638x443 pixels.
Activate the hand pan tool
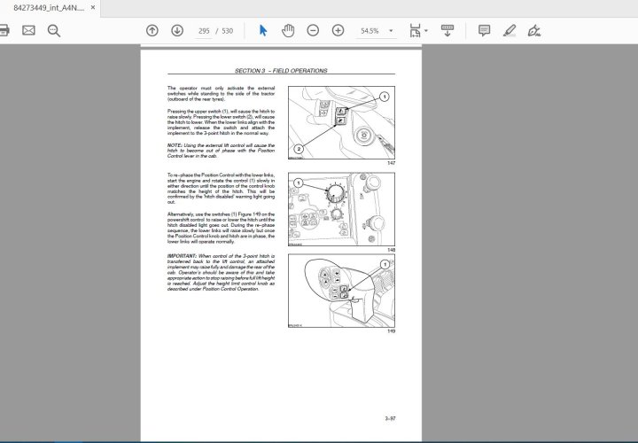[x=288, y=30]
